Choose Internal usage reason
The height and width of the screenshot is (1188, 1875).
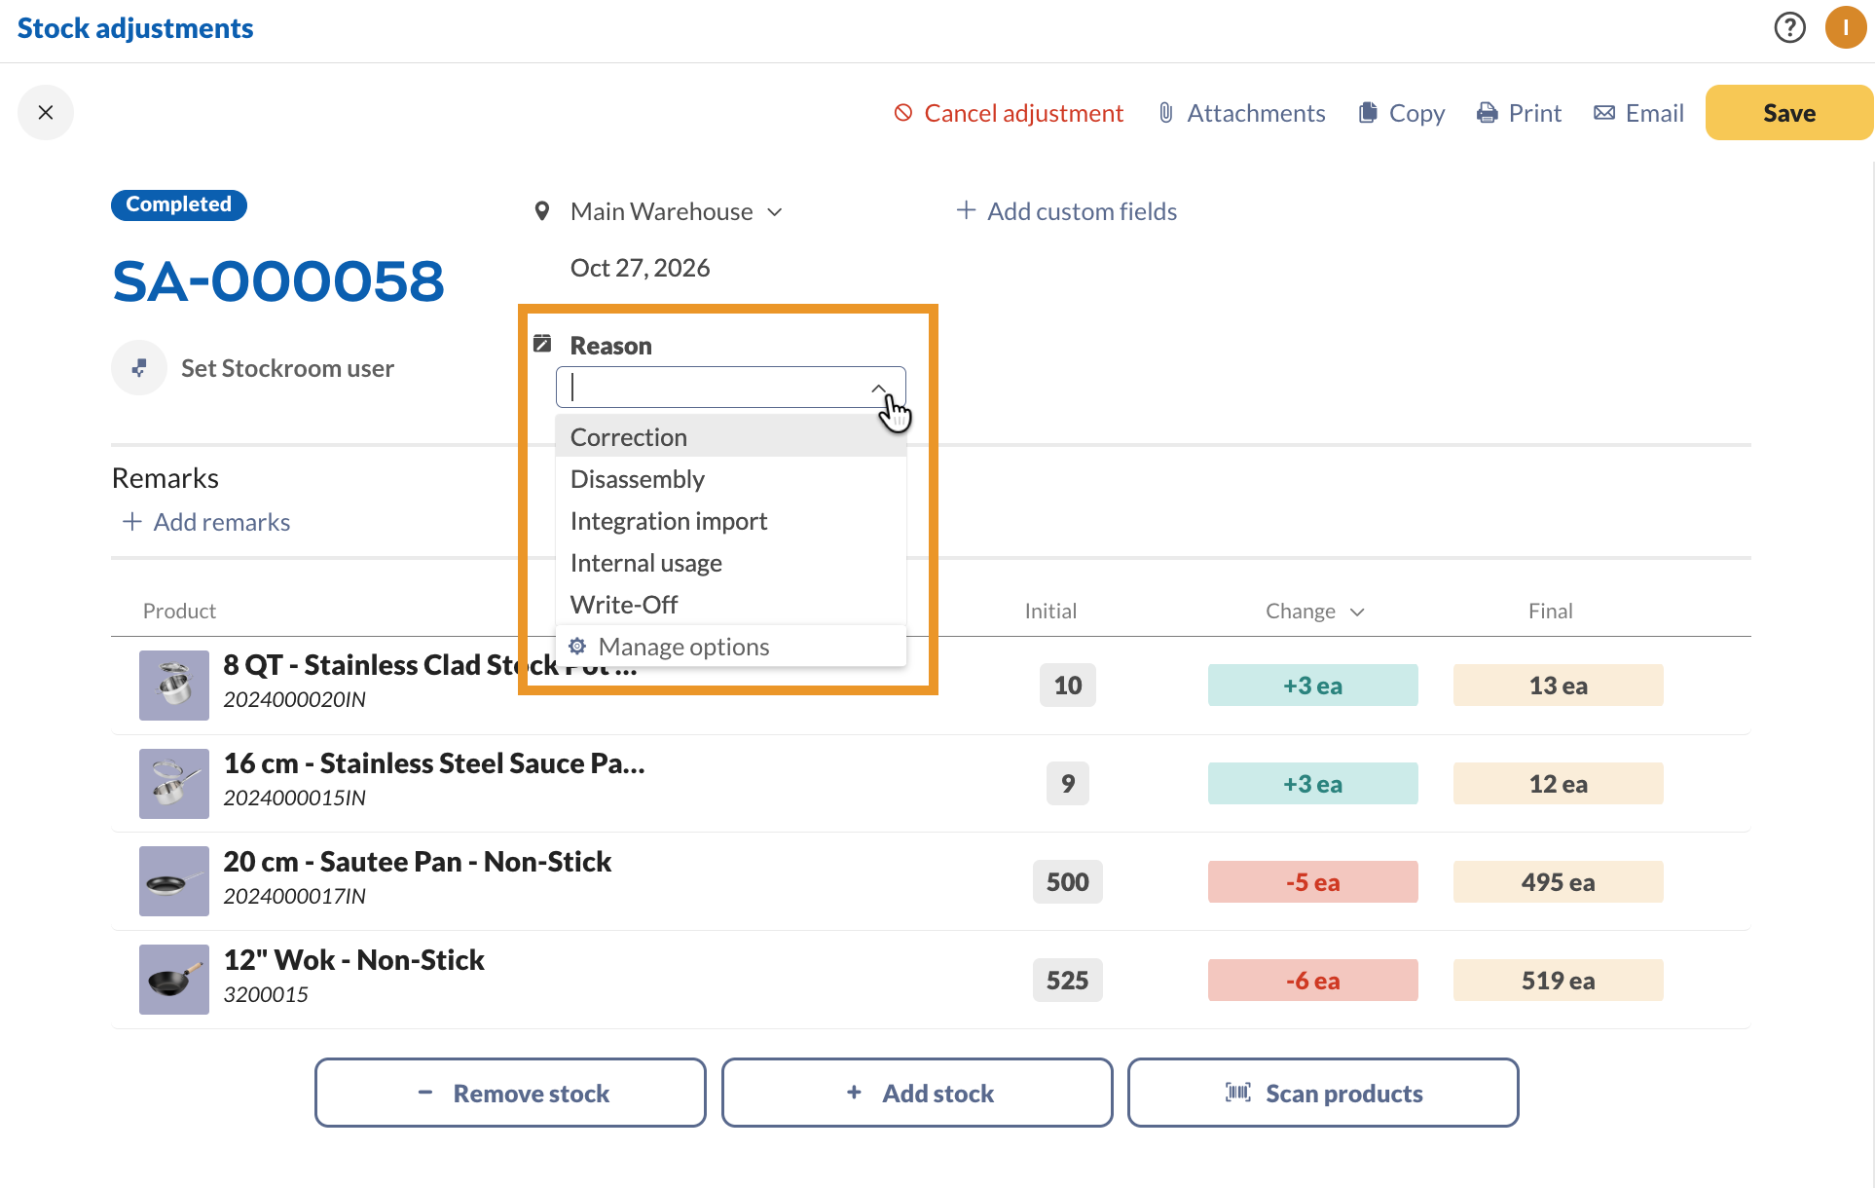point(731,563)
